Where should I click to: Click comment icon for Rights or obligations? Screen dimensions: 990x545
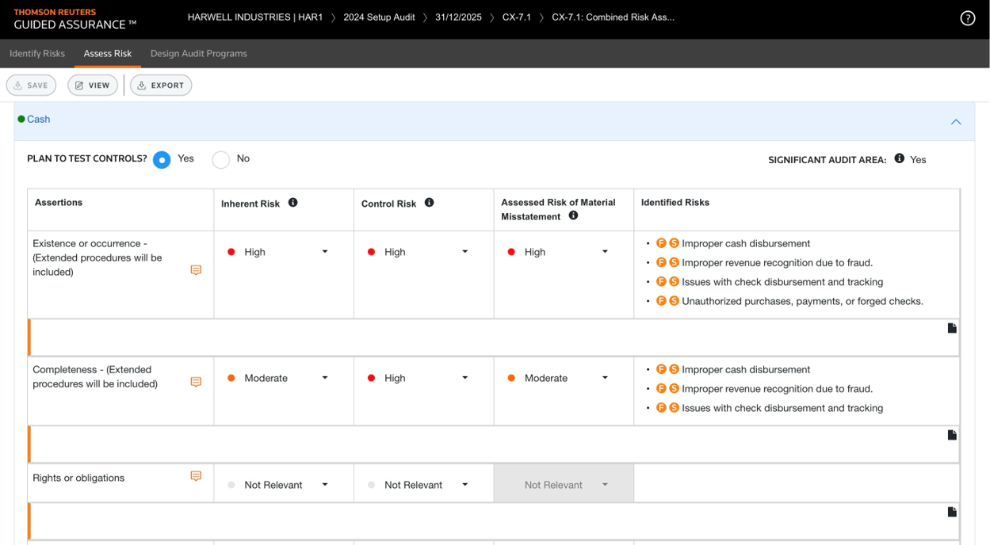tap(196, 476)
